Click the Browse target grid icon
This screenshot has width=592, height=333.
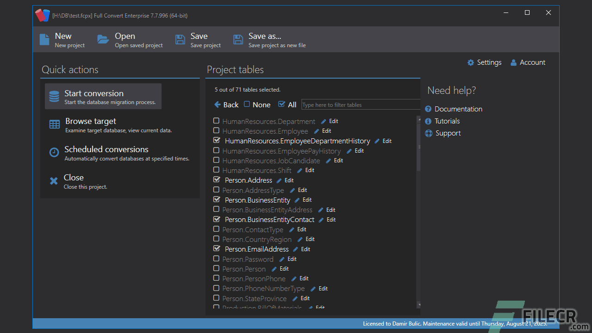(x=54, y=124)
